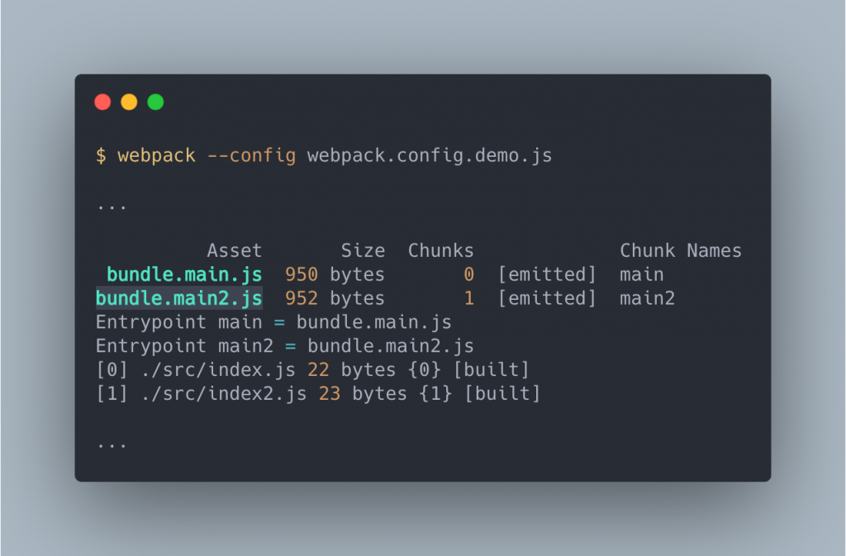
Task: Click the Chunks column header
Action: [440, 251]
